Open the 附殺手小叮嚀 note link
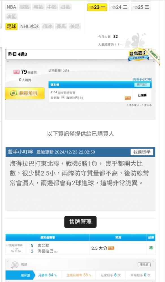 (142, 79)
